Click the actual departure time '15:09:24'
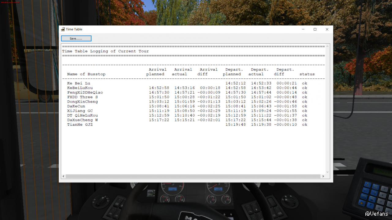The width and height of the screenshot is (392, 220). pyautogui.click(x=261, y=111)
